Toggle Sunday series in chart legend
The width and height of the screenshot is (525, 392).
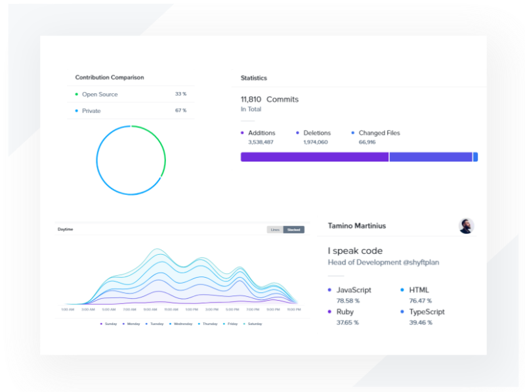(x=108, y=324)
